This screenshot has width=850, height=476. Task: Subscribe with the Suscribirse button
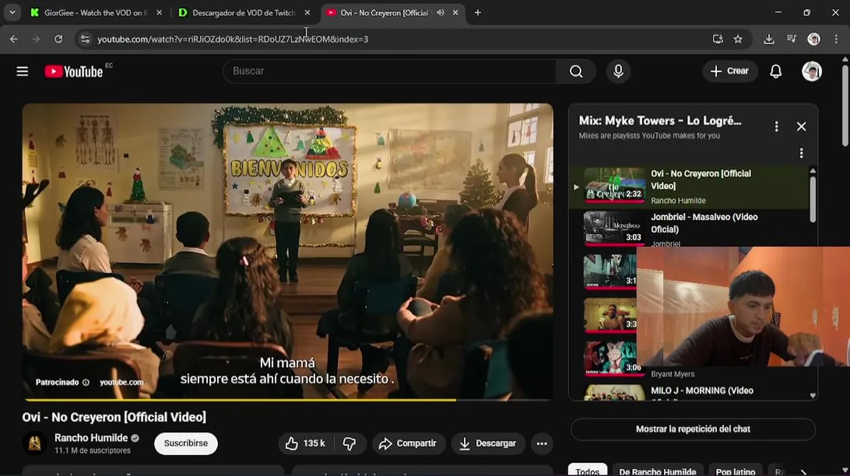pyautogui.click(x=186, y=444)
